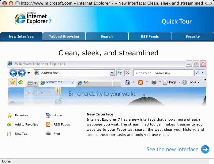This screenshot has height=164, width=214.
Task: Open the New Interface tab
Action: point(21,36)
